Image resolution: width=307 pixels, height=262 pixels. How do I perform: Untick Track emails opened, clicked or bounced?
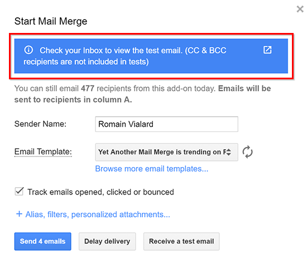[19, 192]
